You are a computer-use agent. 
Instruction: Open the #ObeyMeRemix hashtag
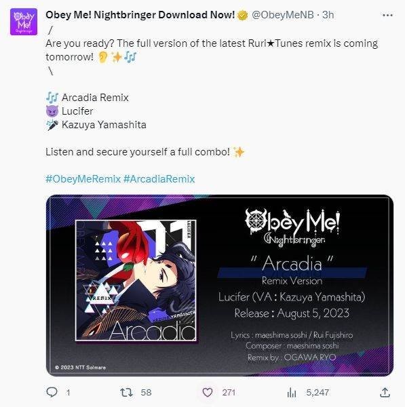(83, 179)
